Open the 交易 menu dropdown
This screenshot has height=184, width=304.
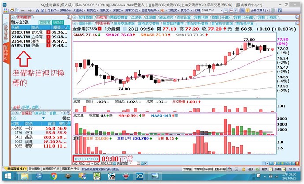(x=51, y=9)
